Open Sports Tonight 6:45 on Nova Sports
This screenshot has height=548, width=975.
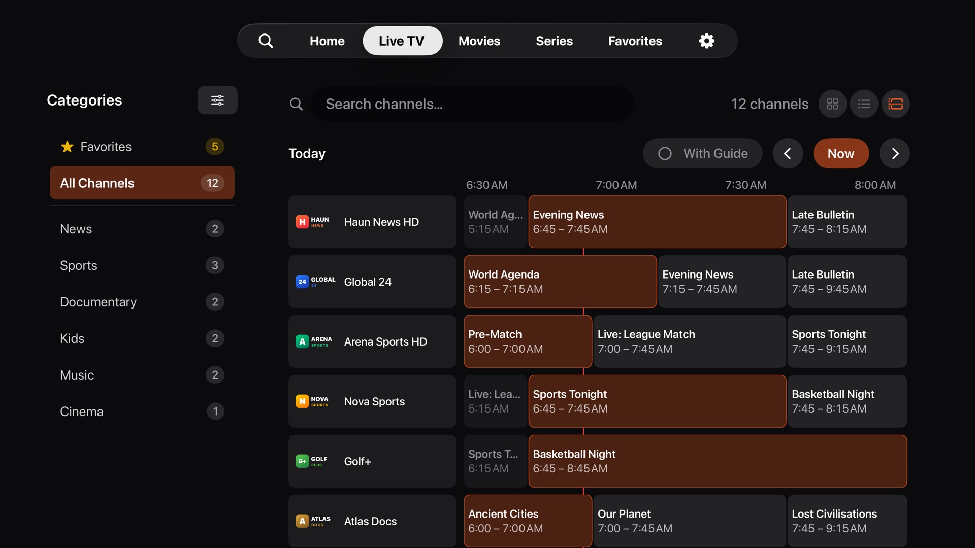pos(657,401)
